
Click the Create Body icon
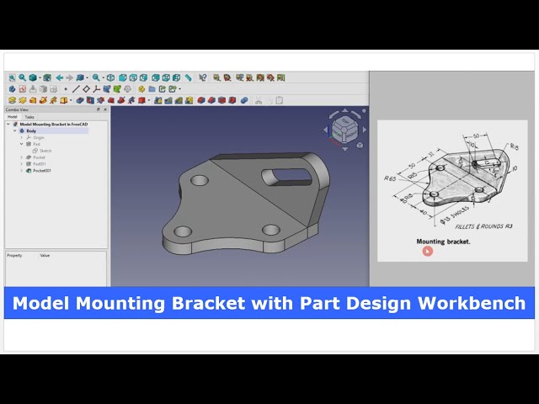tap(12, 89)
